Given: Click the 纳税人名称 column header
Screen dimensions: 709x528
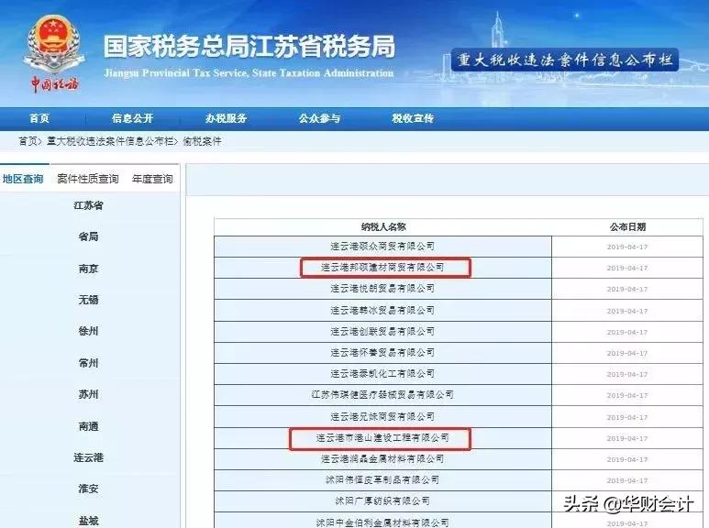Looking at the screenshot, I should 383,227.
